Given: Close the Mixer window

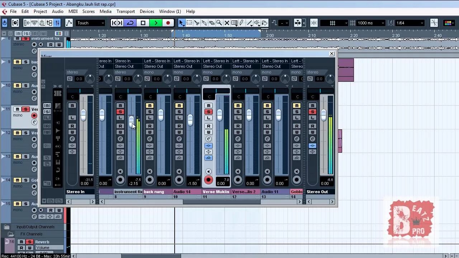Looking at the screenshot, I should click(332, 54).
